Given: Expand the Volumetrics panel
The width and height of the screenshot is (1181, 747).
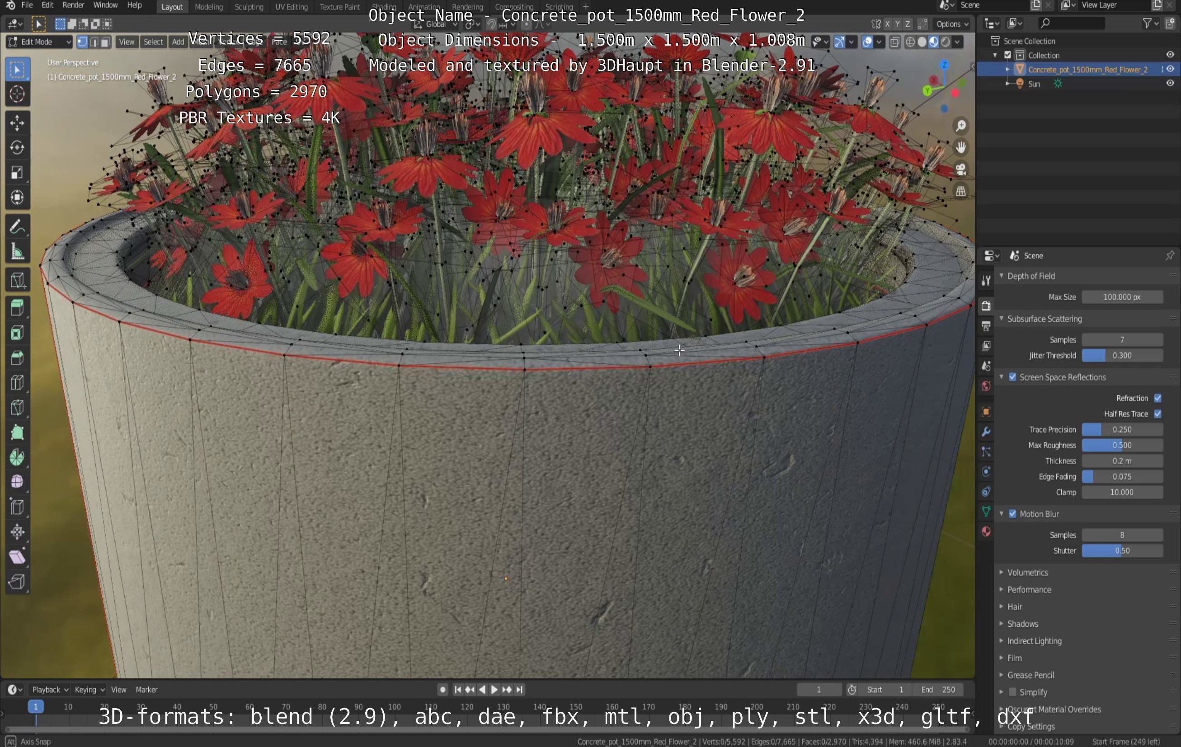Looking at the screenshot, I should coord(1027,573).
